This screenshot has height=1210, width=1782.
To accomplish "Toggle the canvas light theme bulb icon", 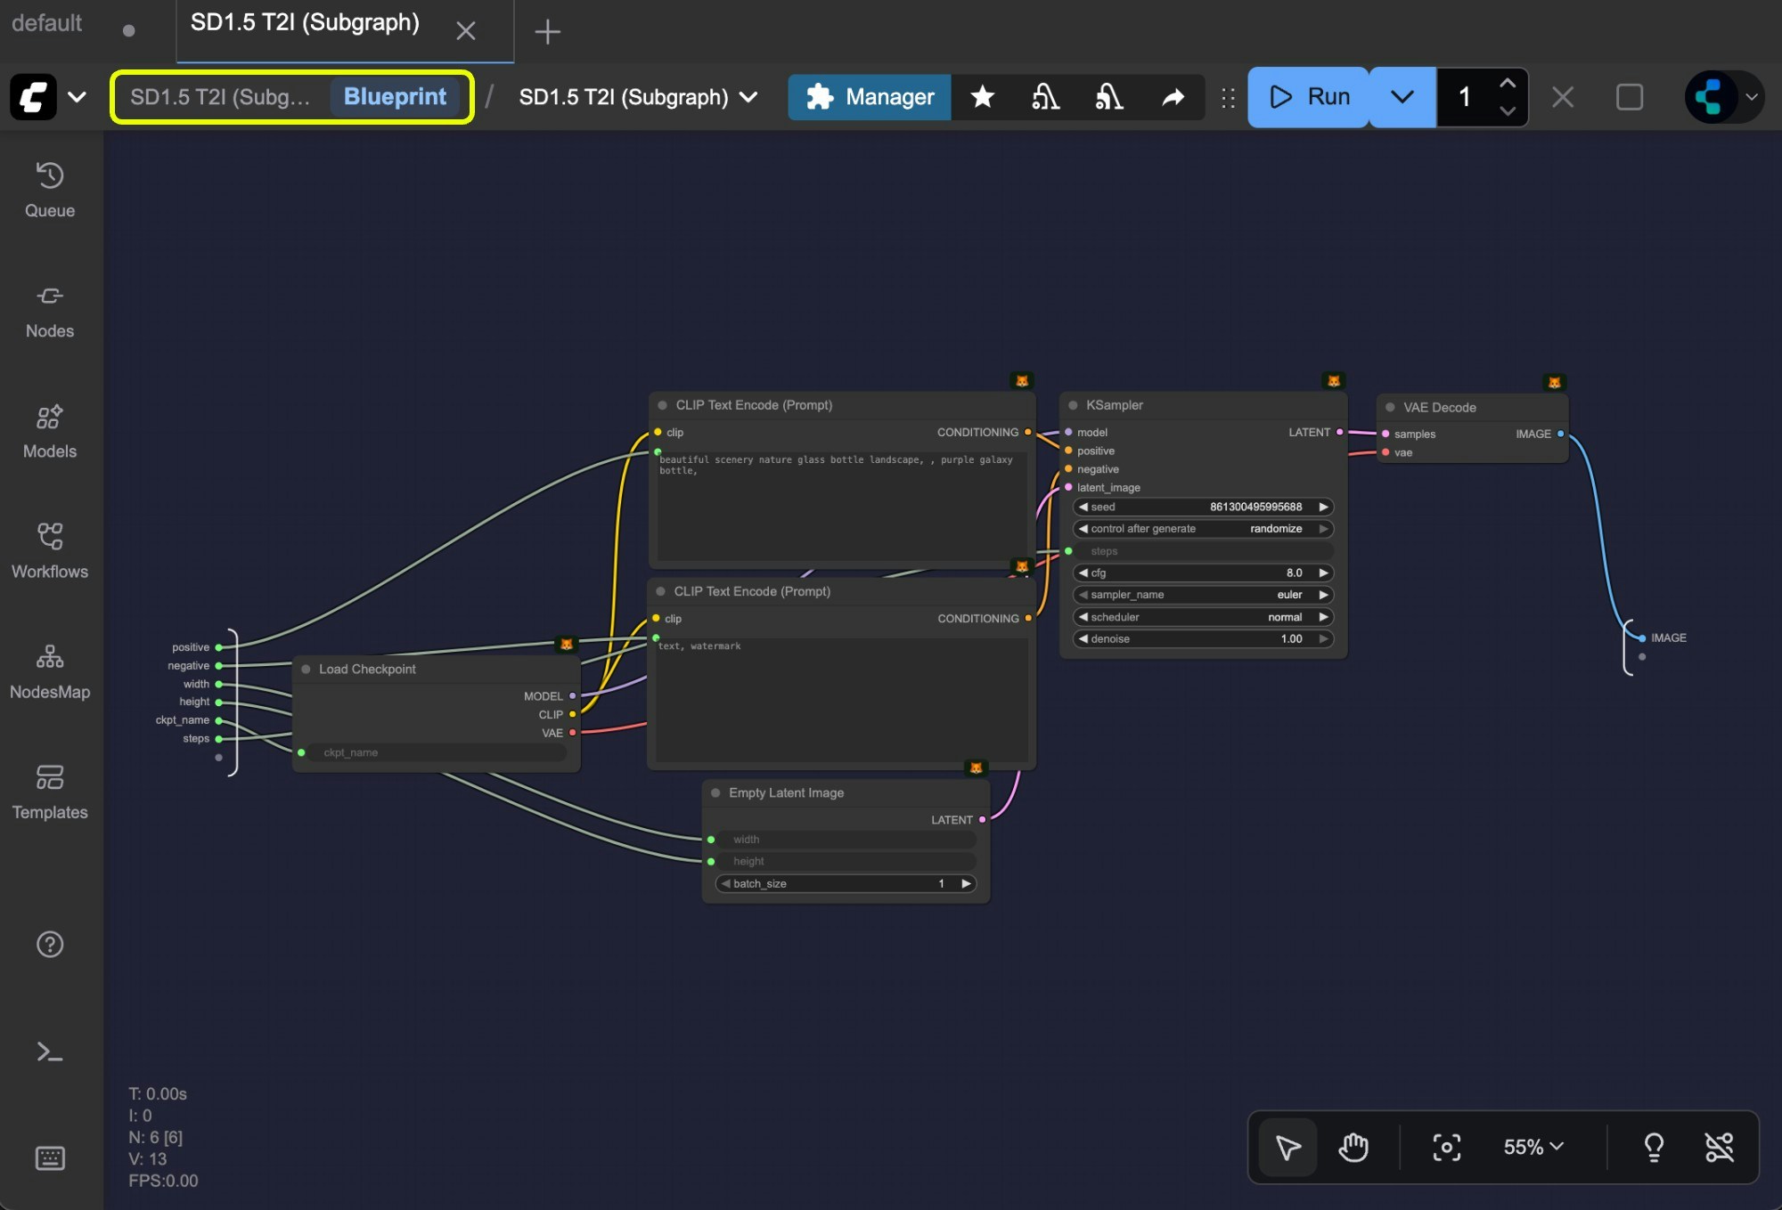I will click(x=1655, y=1148).
